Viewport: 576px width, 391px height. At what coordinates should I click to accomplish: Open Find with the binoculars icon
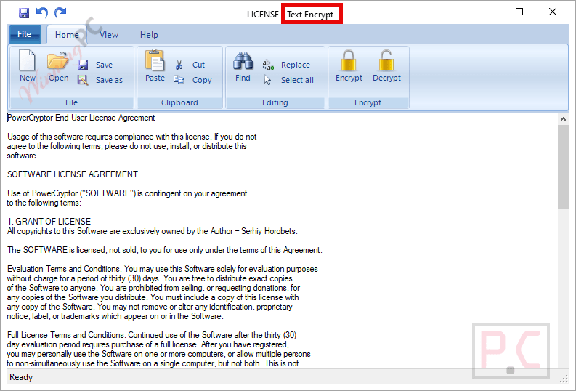pyautogui.click(x=243, y=66)
